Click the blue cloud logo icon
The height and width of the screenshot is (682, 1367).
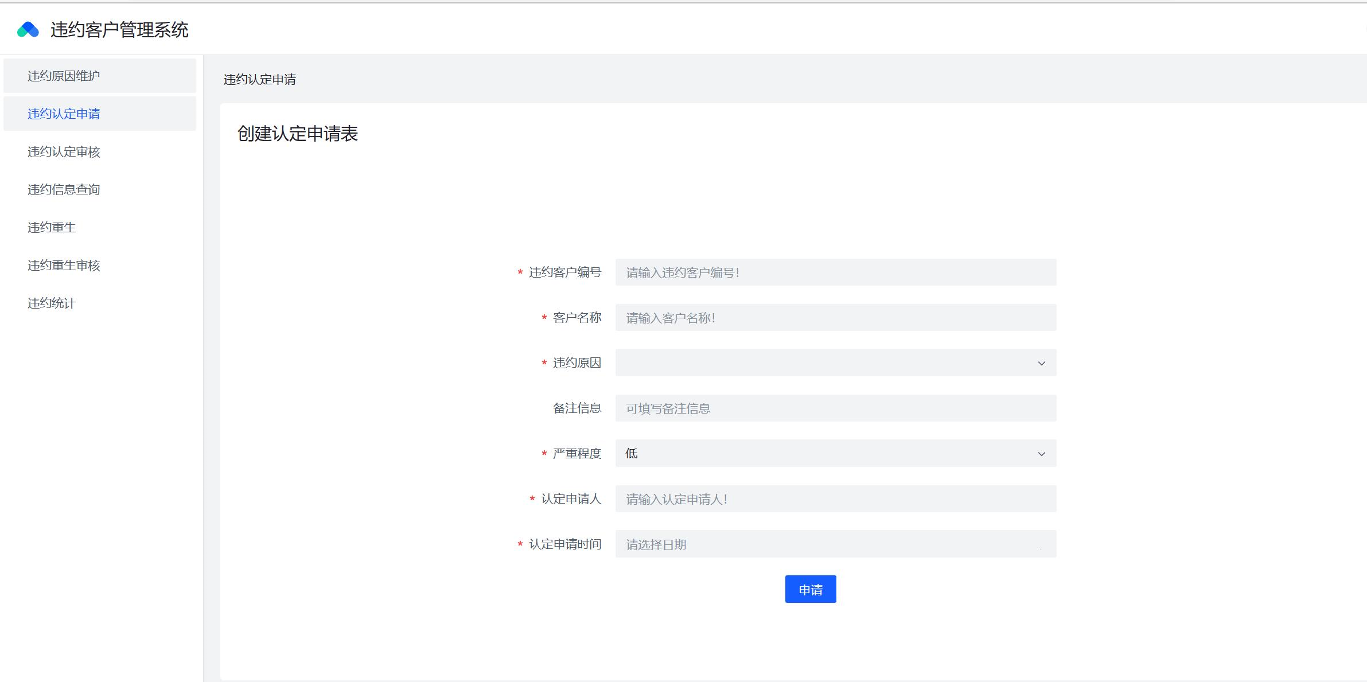(28, 29)
